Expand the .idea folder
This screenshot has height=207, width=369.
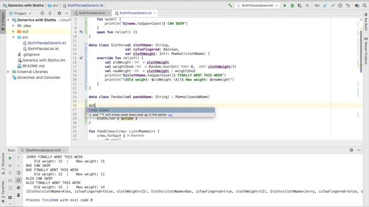pos(13,25)
